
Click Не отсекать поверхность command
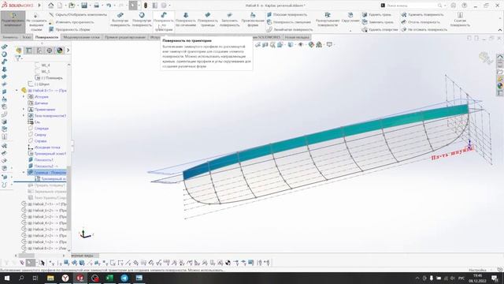click(424, 29)
